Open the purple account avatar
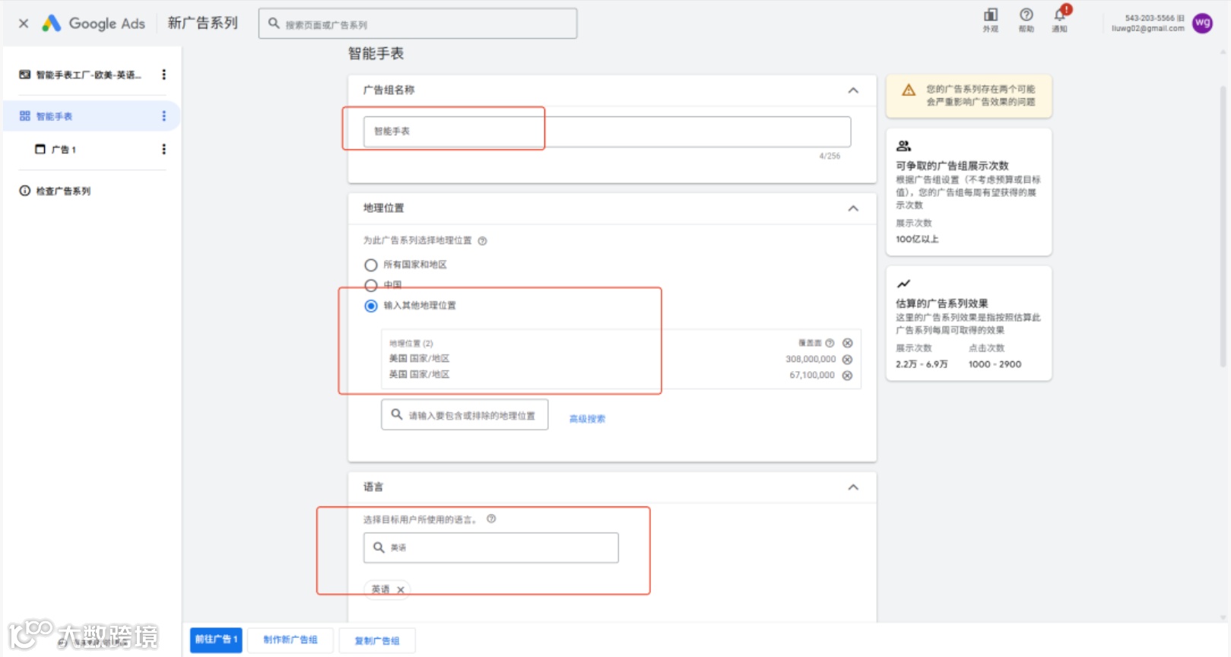Viewport: 1231px width, 657px height. click(x=1202, y=23)
